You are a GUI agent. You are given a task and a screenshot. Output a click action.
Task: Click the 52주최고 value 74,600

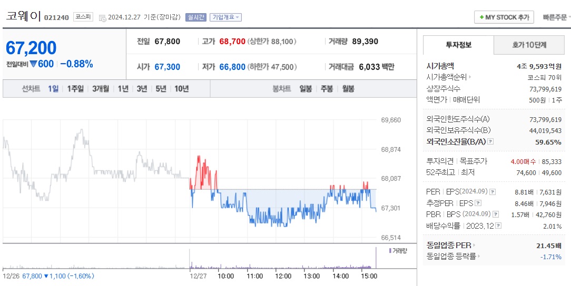click(x=526, y=172)
